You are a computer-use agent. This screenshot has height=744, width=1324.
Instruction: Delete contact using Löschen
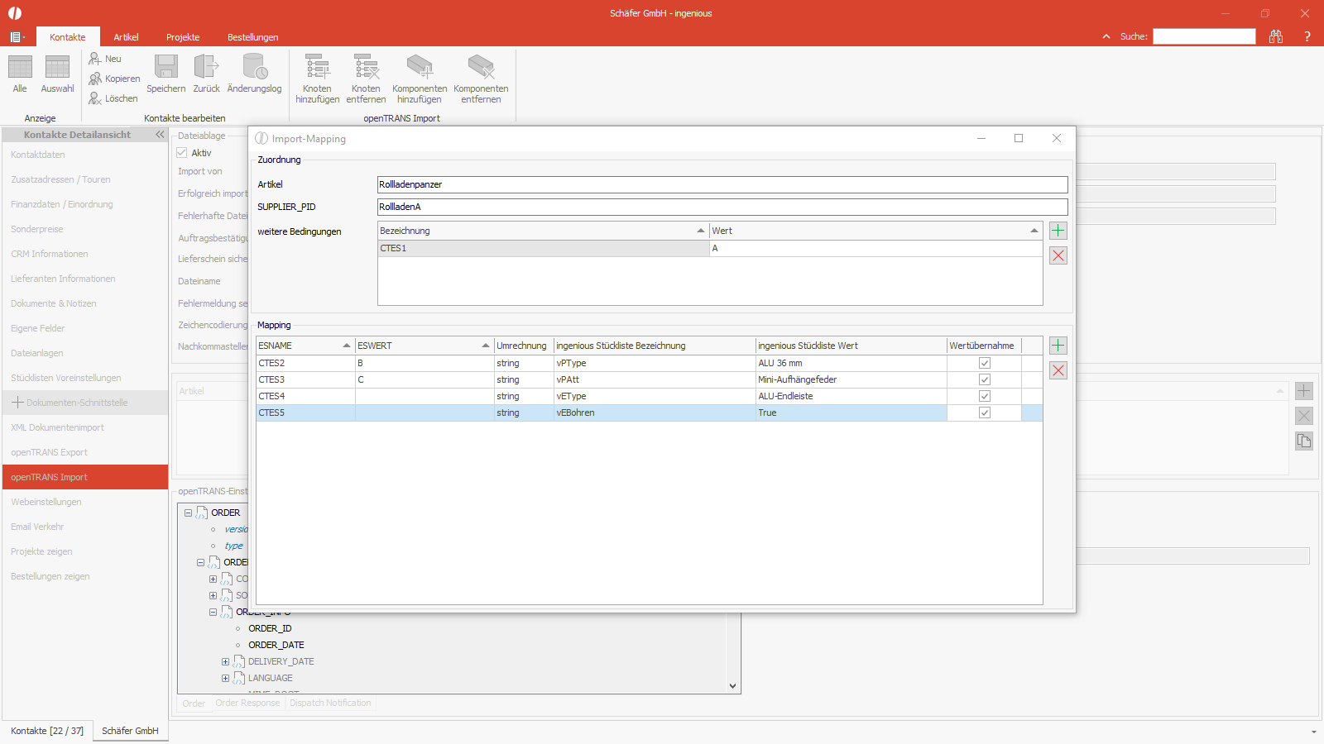[113, 98]
